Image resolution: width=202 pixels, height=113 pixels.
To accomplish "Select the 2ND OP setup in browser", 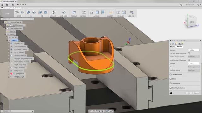I will click(14, 40).
